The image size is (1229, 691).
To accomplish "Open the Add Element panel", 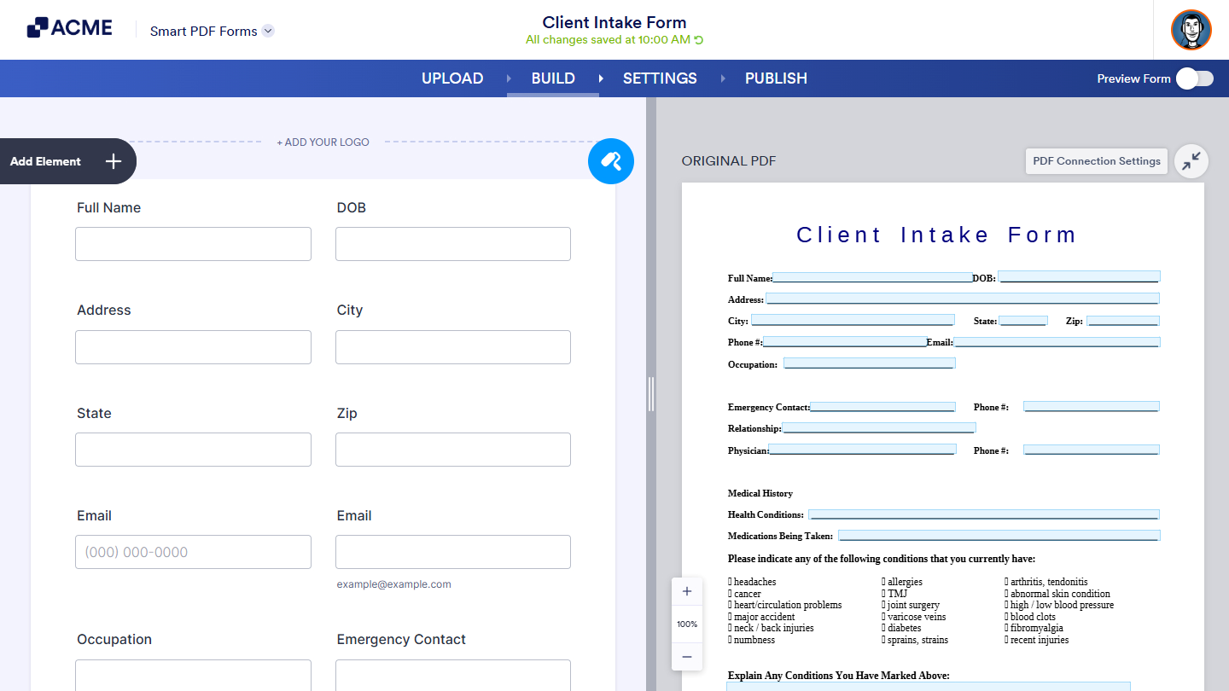I will [x=67, y=161].
